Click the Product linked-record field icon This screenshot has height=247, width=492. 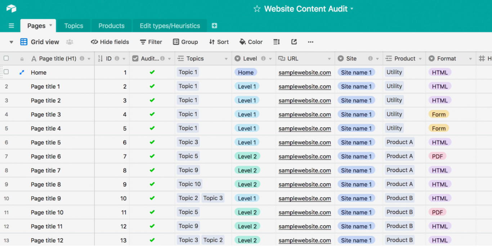pos(389,58)
